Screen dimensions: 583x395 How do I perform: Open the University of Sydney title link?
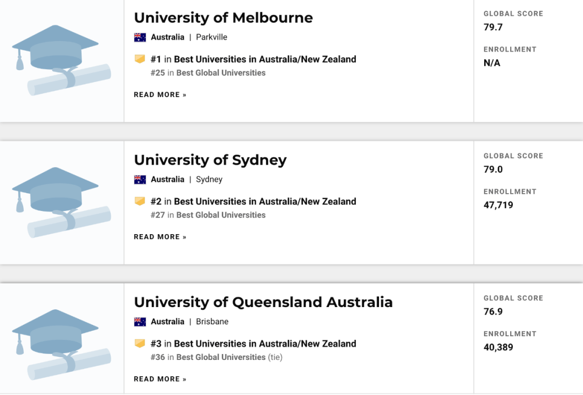pyautogui.click(x=210, y=160)
